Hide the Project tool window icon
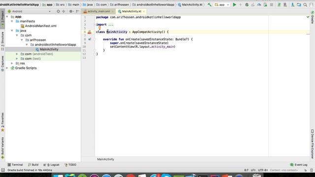The height and width of the screenshot is (177, 315). [x=78, y=11]
